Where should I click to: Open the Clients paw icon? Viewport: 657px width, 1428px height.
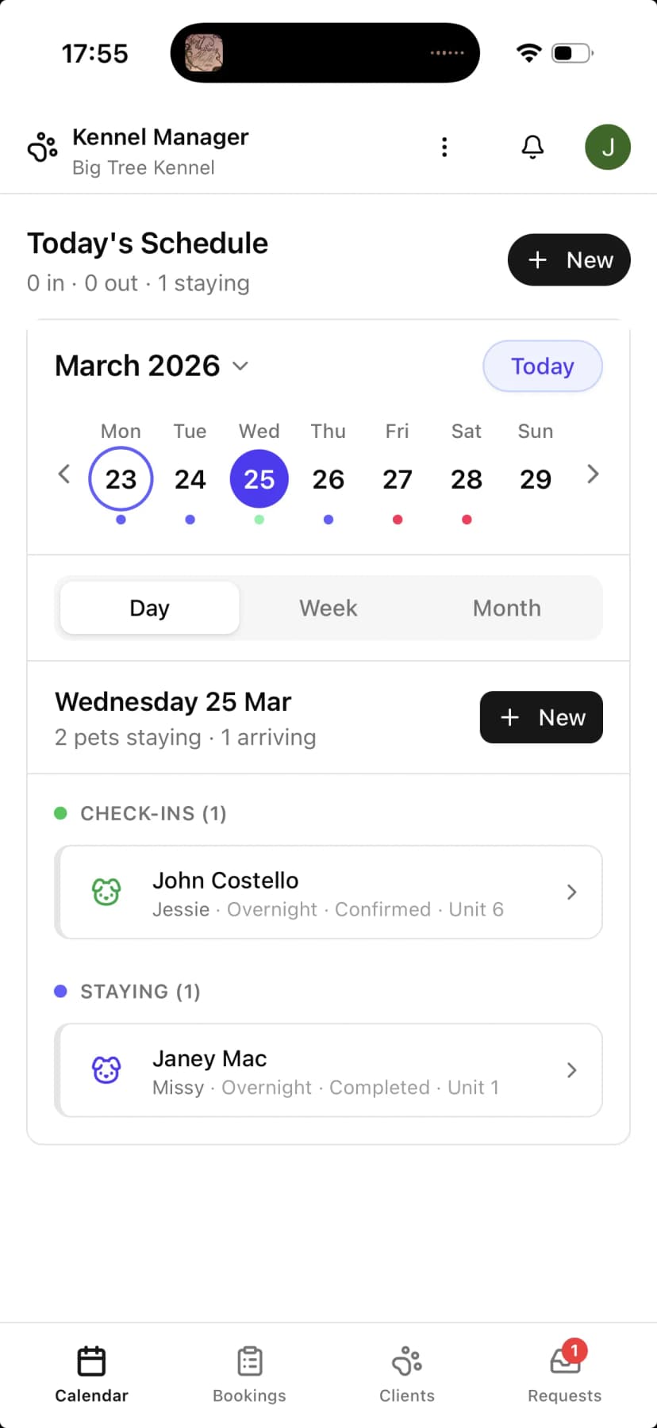tap(406, 1361)
